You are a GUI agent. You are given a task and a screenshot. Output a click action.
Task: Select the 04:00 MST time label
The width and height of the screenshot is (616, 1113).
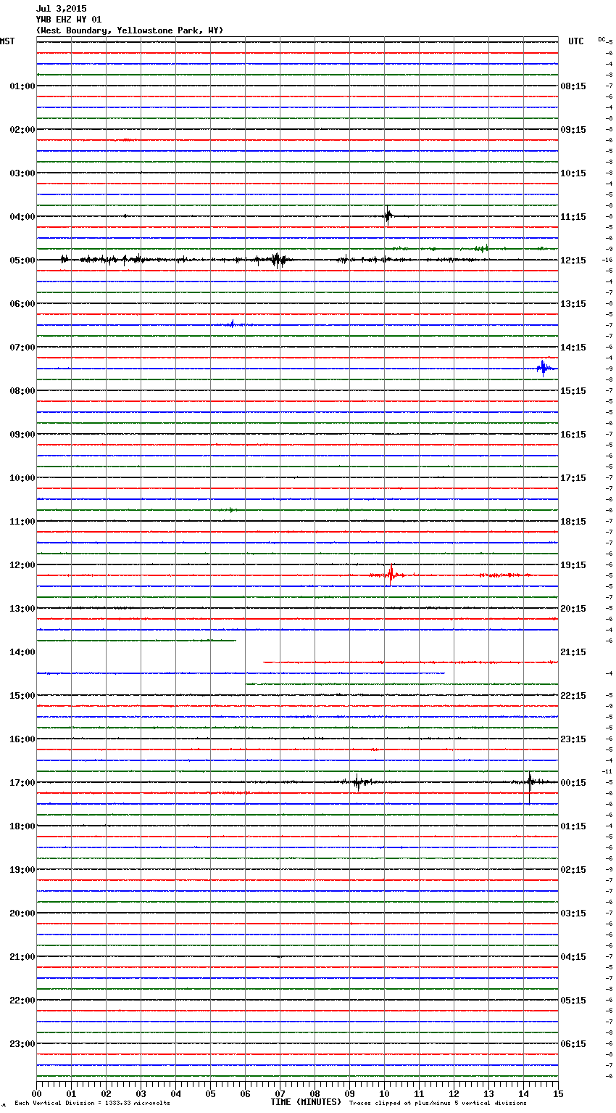click(x=22, y=217)
